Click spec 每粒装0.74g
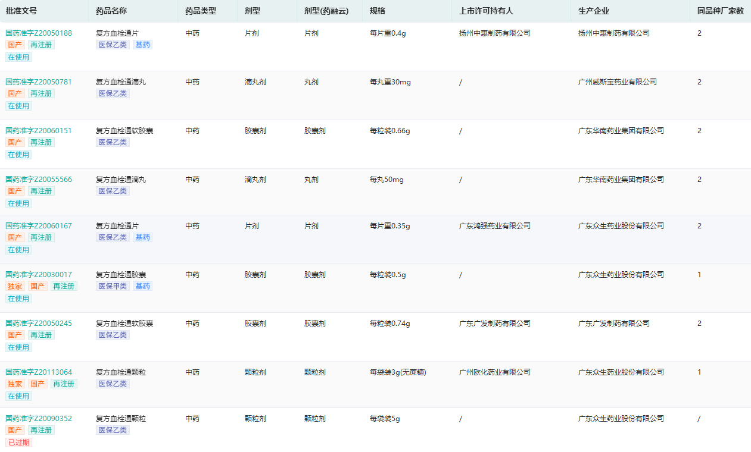Screen dimensions: 751x452 390,324
